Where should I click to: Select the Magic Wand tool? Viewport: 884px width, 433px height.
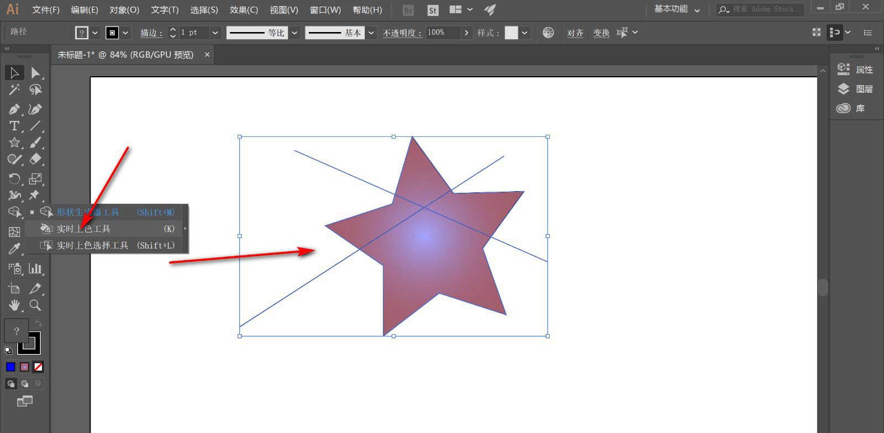click(14, 89)
